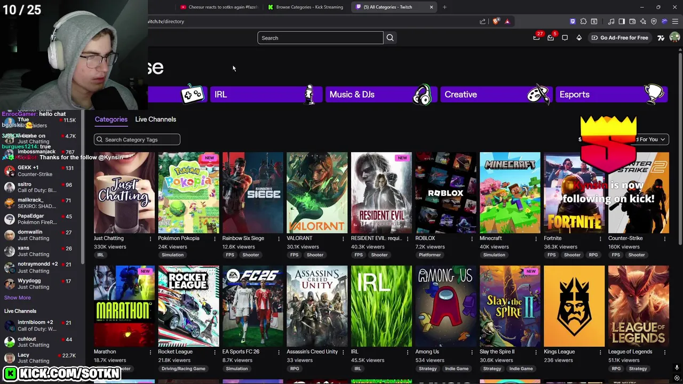
Task: Open the Esports category banner
Action: point(611,94)
